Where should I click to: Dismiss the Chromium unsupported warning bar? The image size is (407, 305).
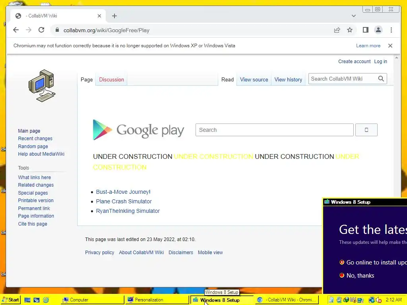tap(390, 46)
